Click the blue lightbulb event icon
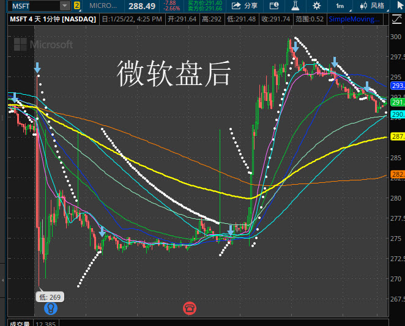Viewport: 405px width, 326px height. coord(51,308)
